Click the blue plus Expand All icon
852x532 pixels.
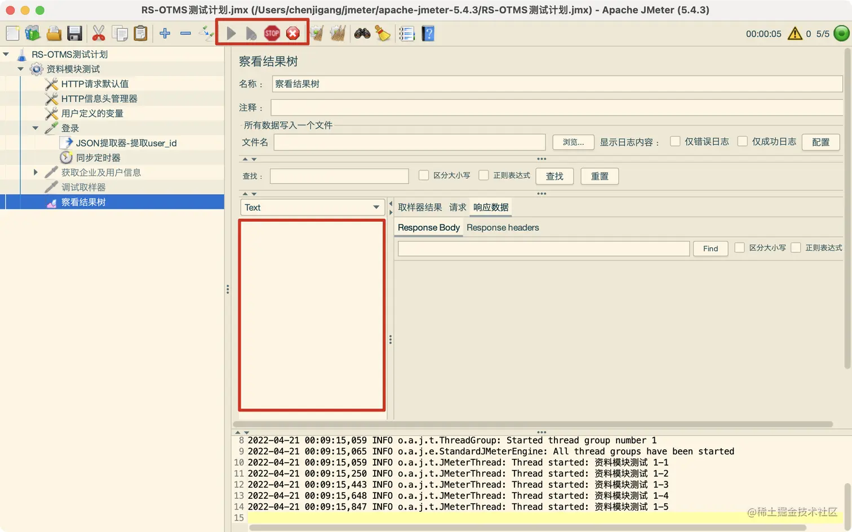point(165,33)
